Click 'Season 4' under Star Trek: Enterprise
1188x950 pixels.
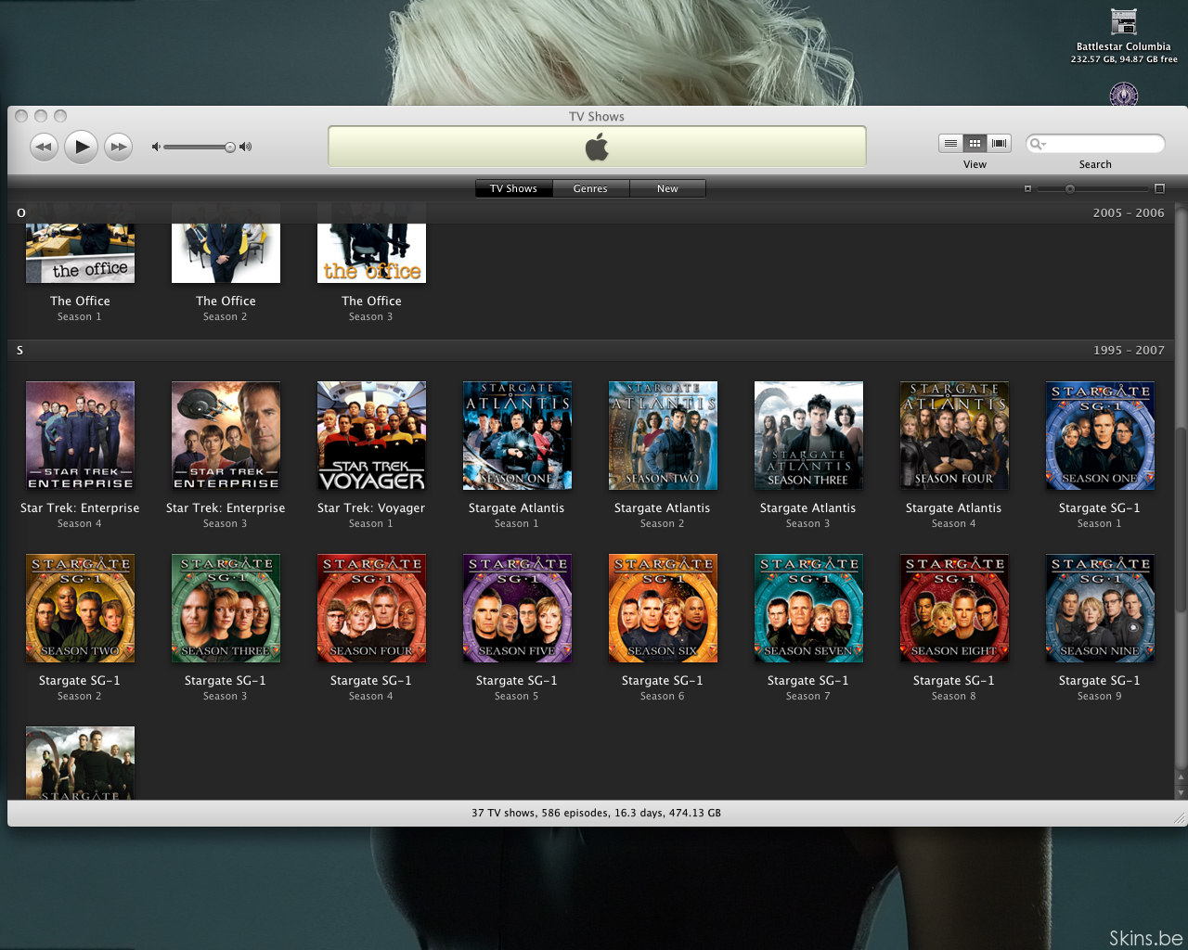79,523
